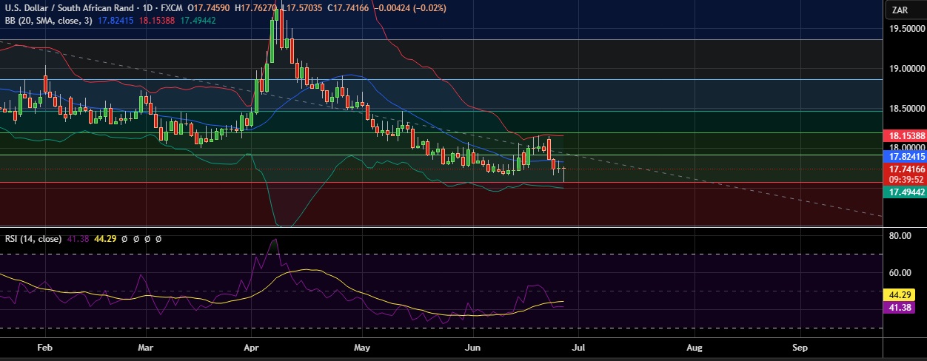This screenshot has height=361, width=927.
Task: Click the purple RSI value 41.38 in legend
Action: tap(78, 239)
